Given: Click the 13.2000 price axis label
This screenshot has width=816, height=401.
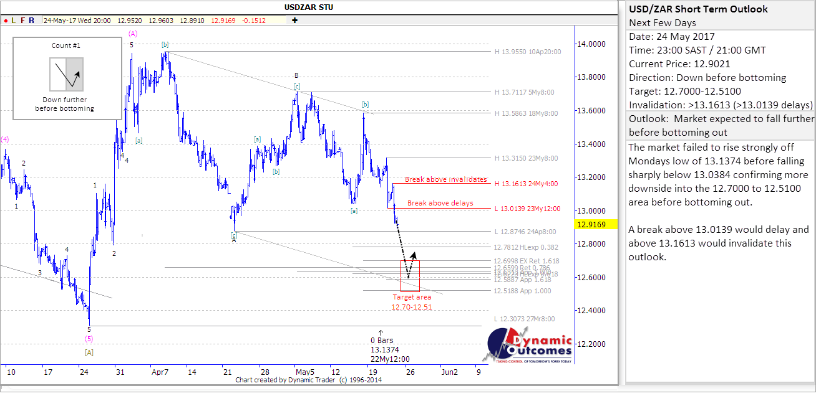Looking at the screenshot, I should coord(591,177).
